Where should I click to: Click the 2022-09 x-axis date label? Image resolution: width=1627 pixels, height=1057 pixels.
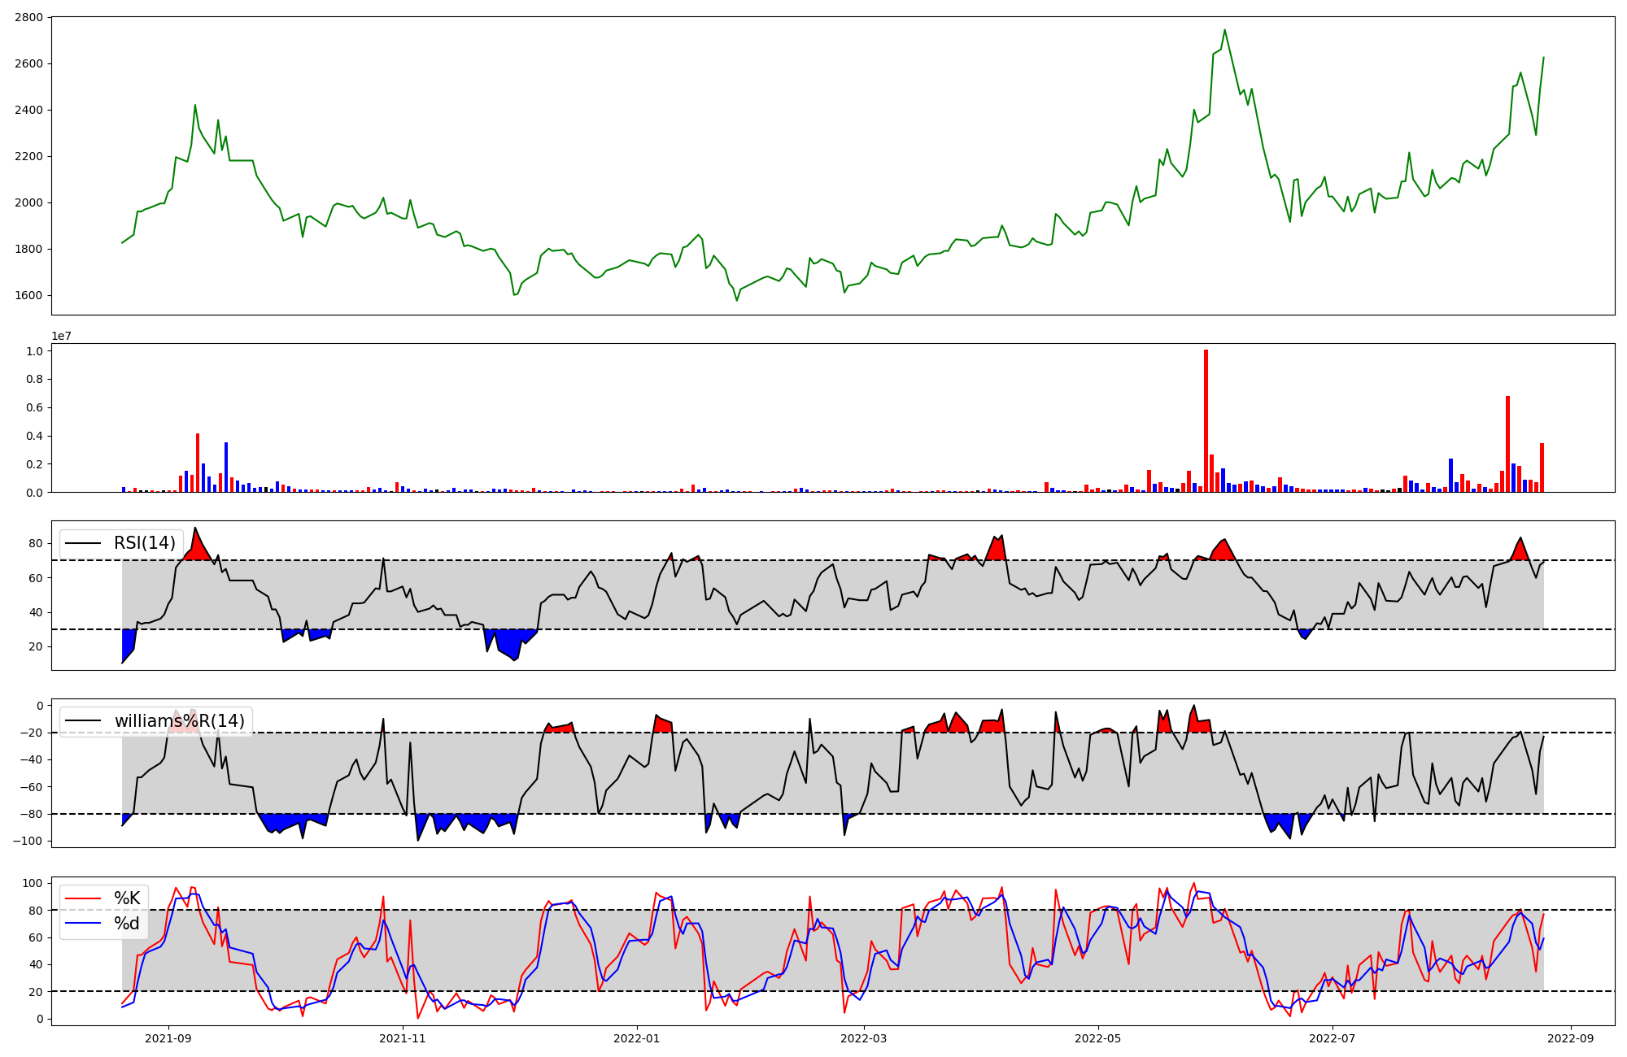coord(1570,1038)
